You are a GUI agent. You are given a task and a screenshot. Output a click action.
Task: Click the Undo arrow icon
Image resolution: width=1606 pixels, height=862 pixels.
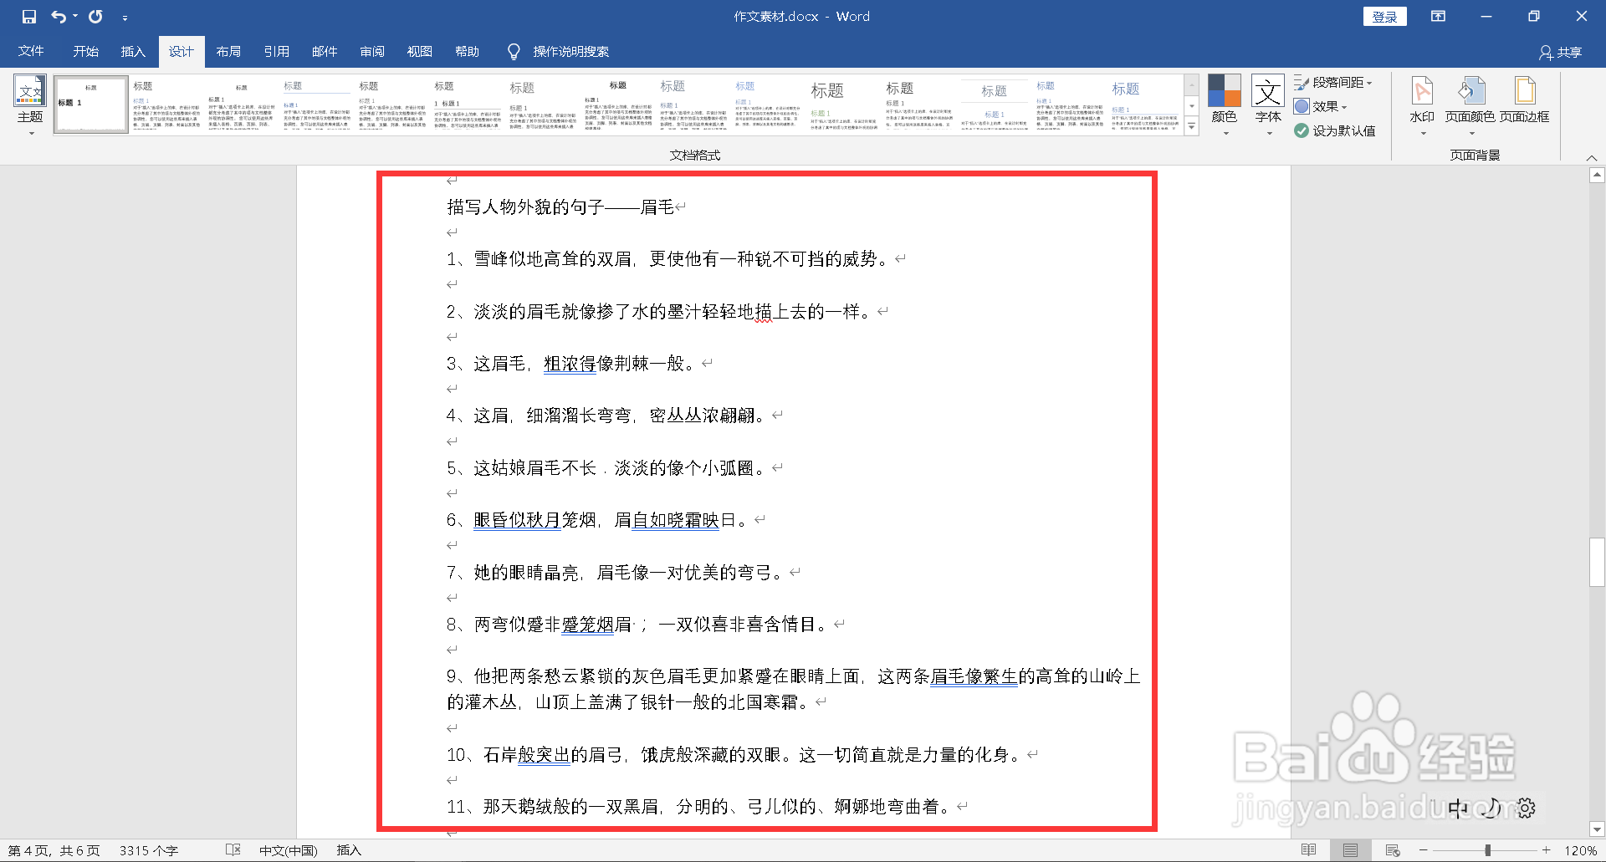(x=59, y=17)
